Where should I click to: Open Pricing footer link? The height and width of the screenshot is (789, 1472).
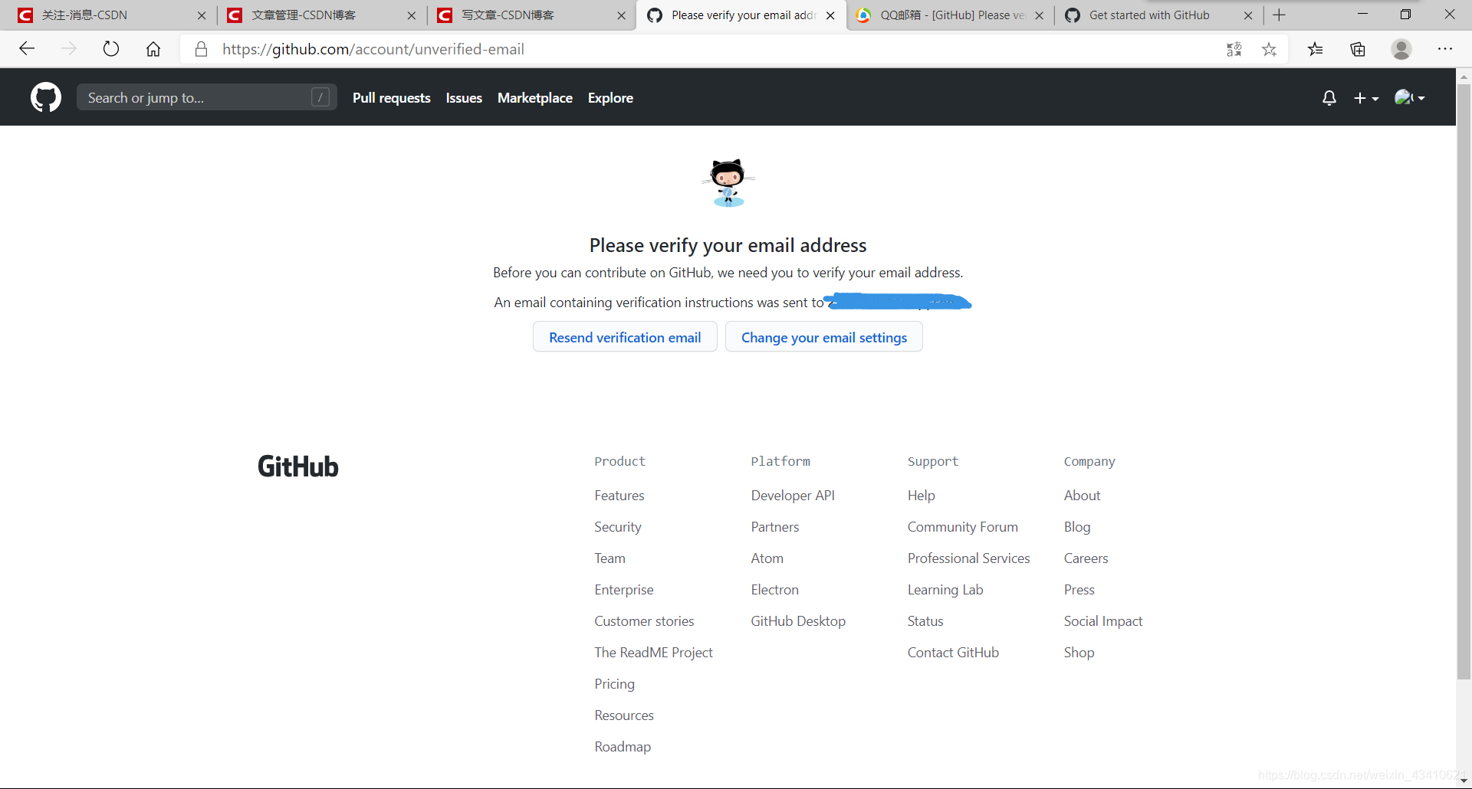click(x=615, y=684)
